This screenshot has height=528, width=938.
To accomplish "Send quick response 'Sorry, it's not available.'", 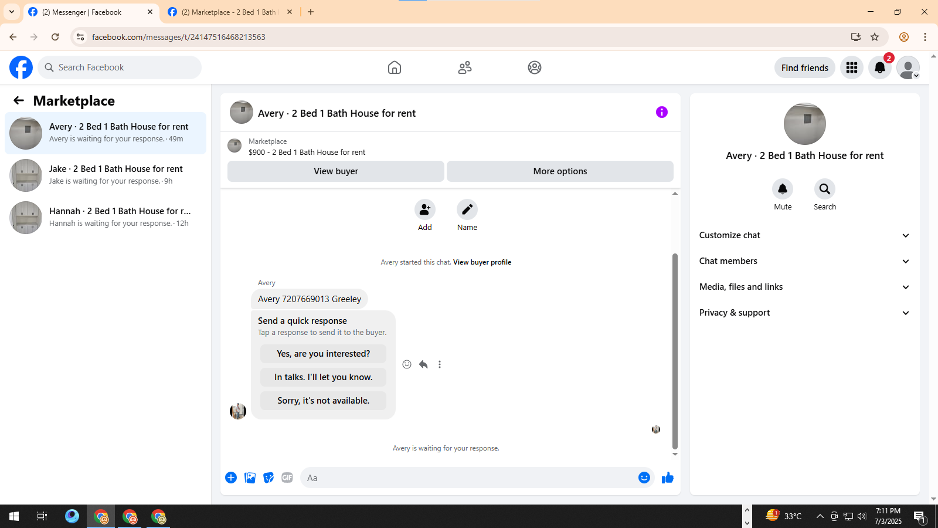I will (323, 401).
